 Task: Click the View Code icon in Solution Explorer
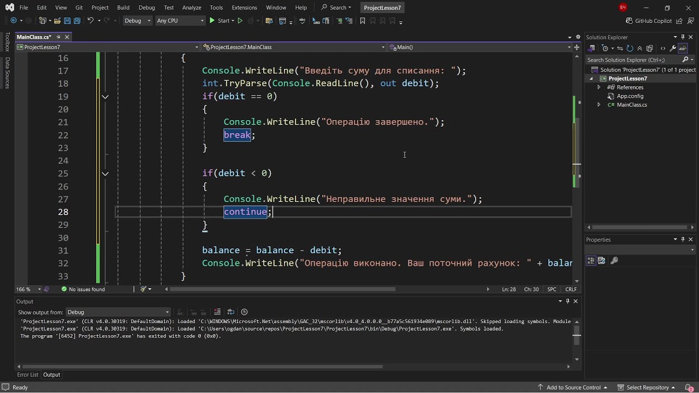coord(663,48)
